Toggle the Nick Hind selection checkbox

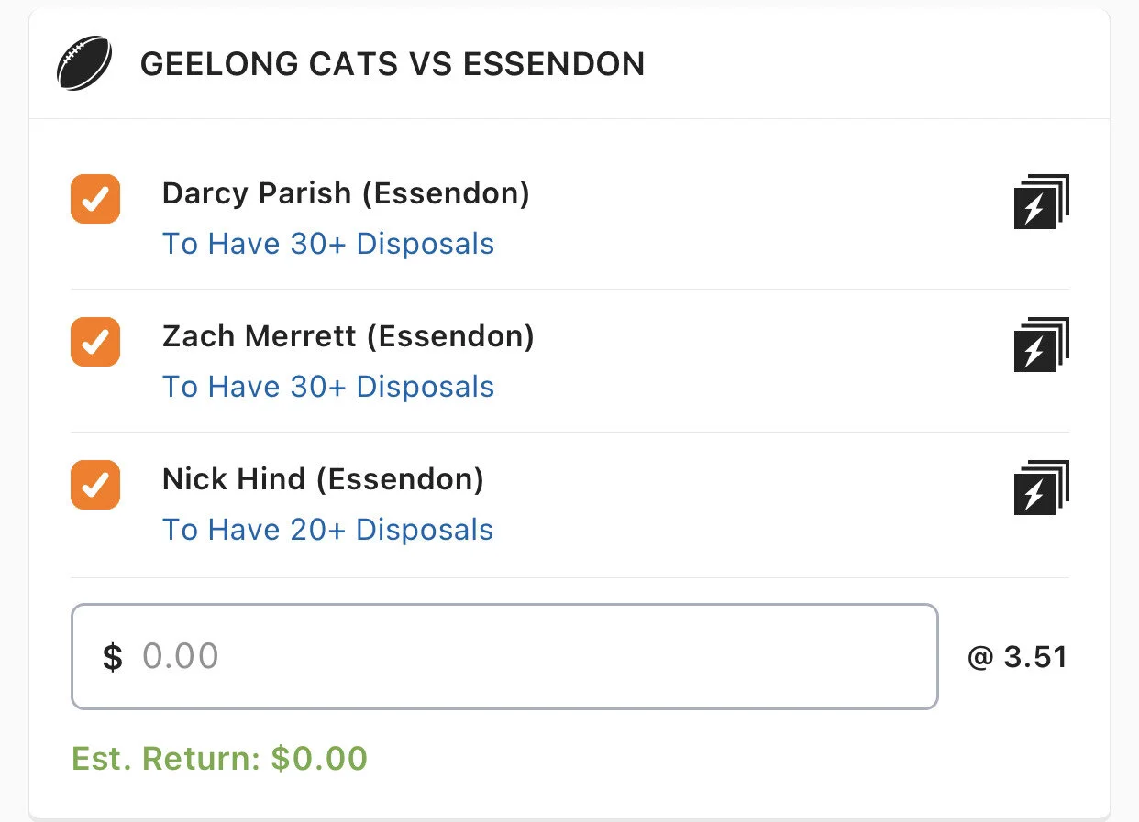(95, 485)
